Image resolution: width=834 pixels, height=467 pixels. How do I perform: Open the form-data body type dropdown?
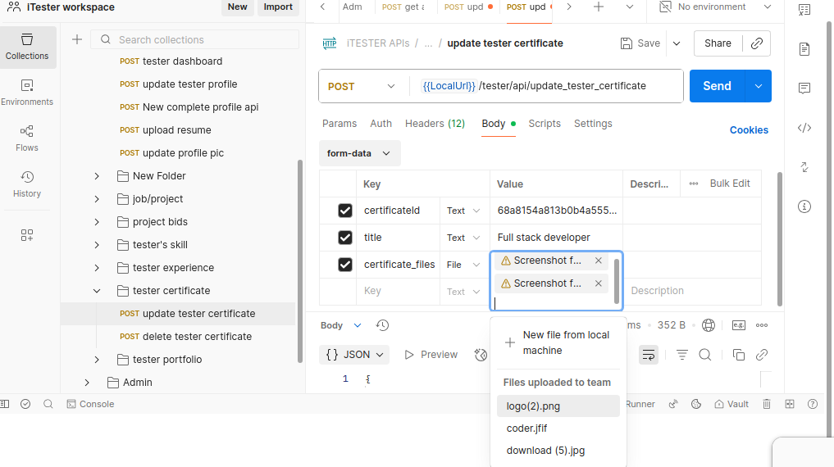pyautogui.click(x=359, y=153)
